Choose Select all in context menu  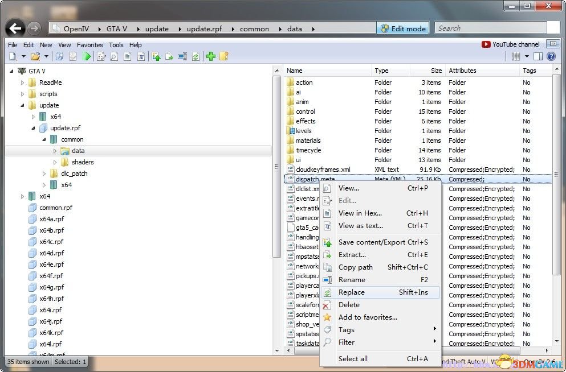(x=380, y=359)
